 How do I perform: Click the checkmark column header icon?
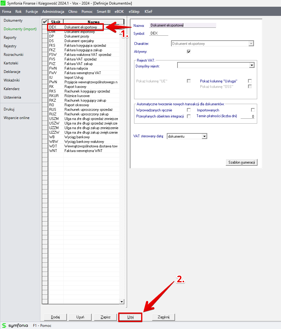click(45, 22)
